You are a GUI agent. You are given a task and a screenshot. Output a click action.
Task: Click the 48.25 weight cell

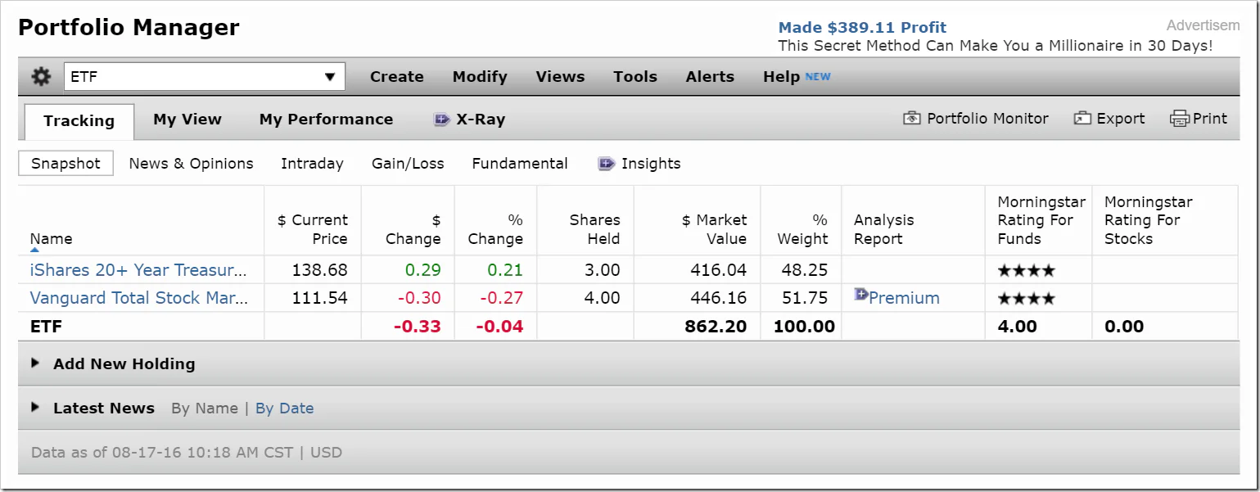coord(805,270)
